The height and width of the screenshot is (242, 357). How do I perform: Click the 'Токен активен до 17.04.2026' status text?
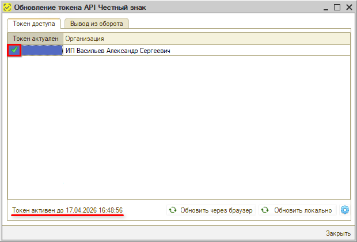(x=67, y=210)
